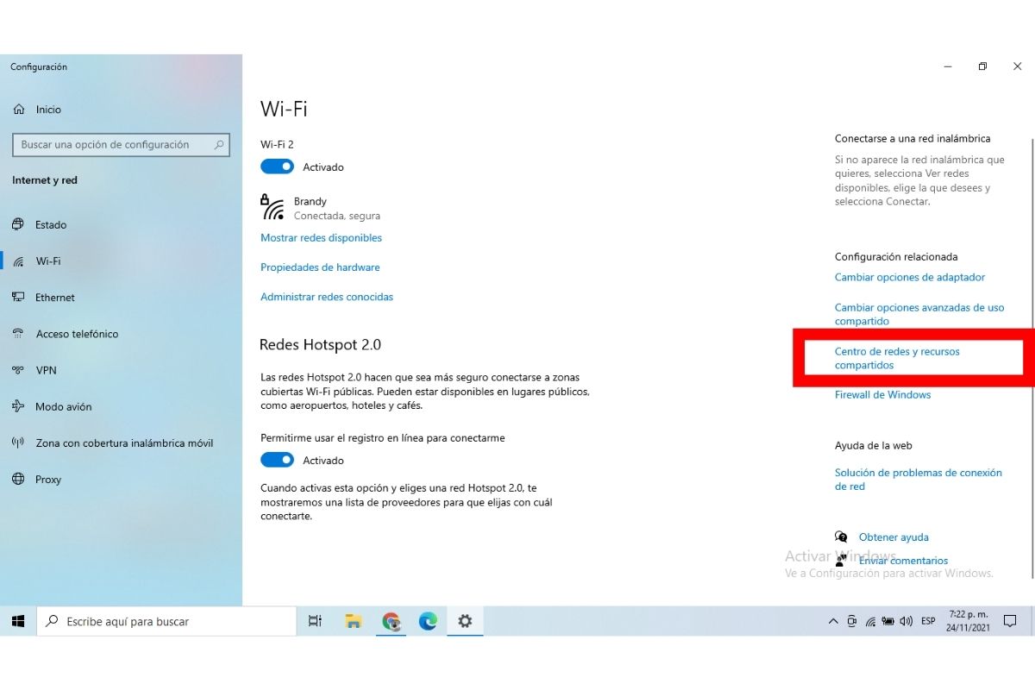Click the Obtener ayuda link
The height and width of the screenshot is (690, 1035).
pyautogui.click(x=894, y=537)
